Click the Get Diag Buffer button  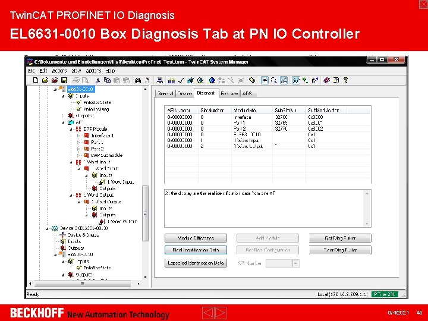(x=340, y=238)
